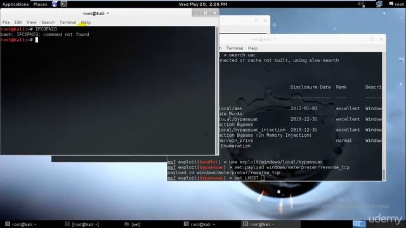Click 'use exploit/windows/local/bypassuac' line
406x228 pixels.
coord(245,162)
